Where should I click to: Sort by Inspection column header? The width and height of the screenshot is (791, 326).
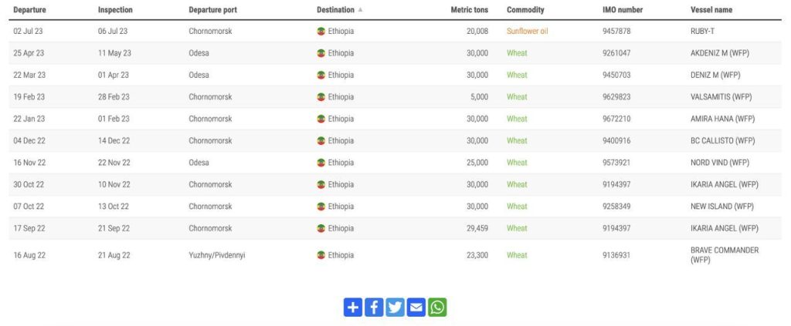tap(115, 9)
